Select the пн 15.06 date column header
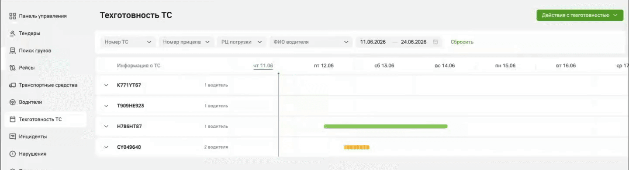Screen dimensions: 629x170 (x=505, y=66)
